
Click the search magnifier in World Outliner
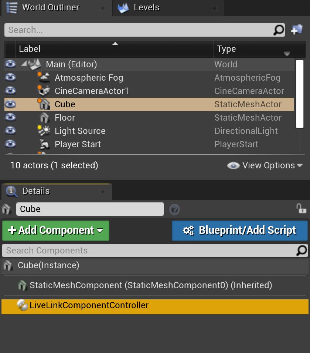pyautogui.click(x=279, y=30)
